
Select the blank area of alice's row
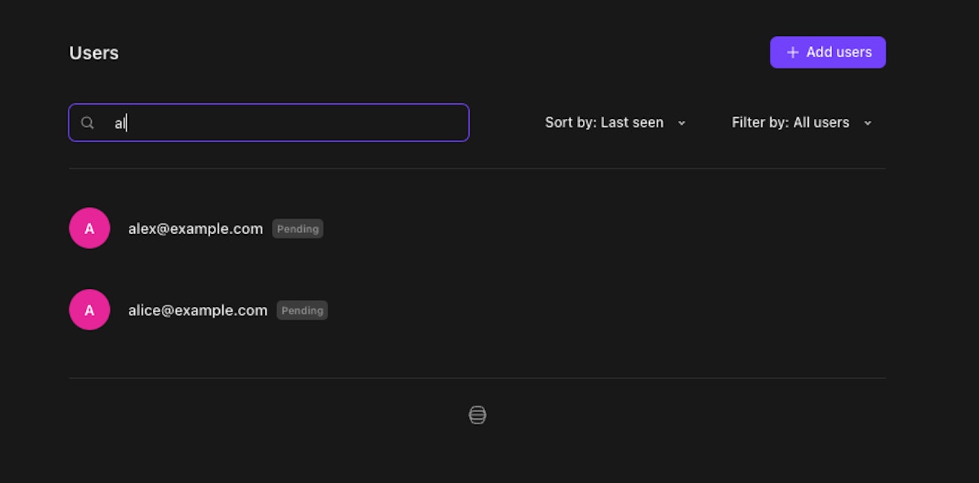click(602, 310)
